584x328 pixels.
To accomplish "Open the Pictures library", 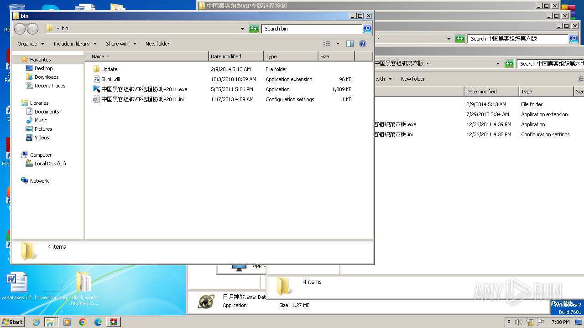I will [43, 129].
